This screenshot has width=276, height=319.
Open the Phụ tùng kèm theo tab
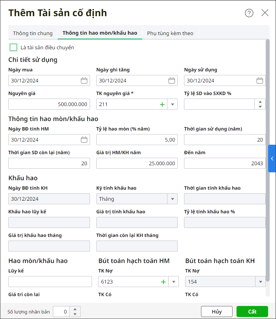tap(170, 33)
